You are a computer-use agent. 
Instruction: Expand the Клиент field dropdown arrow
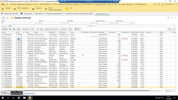174,26
